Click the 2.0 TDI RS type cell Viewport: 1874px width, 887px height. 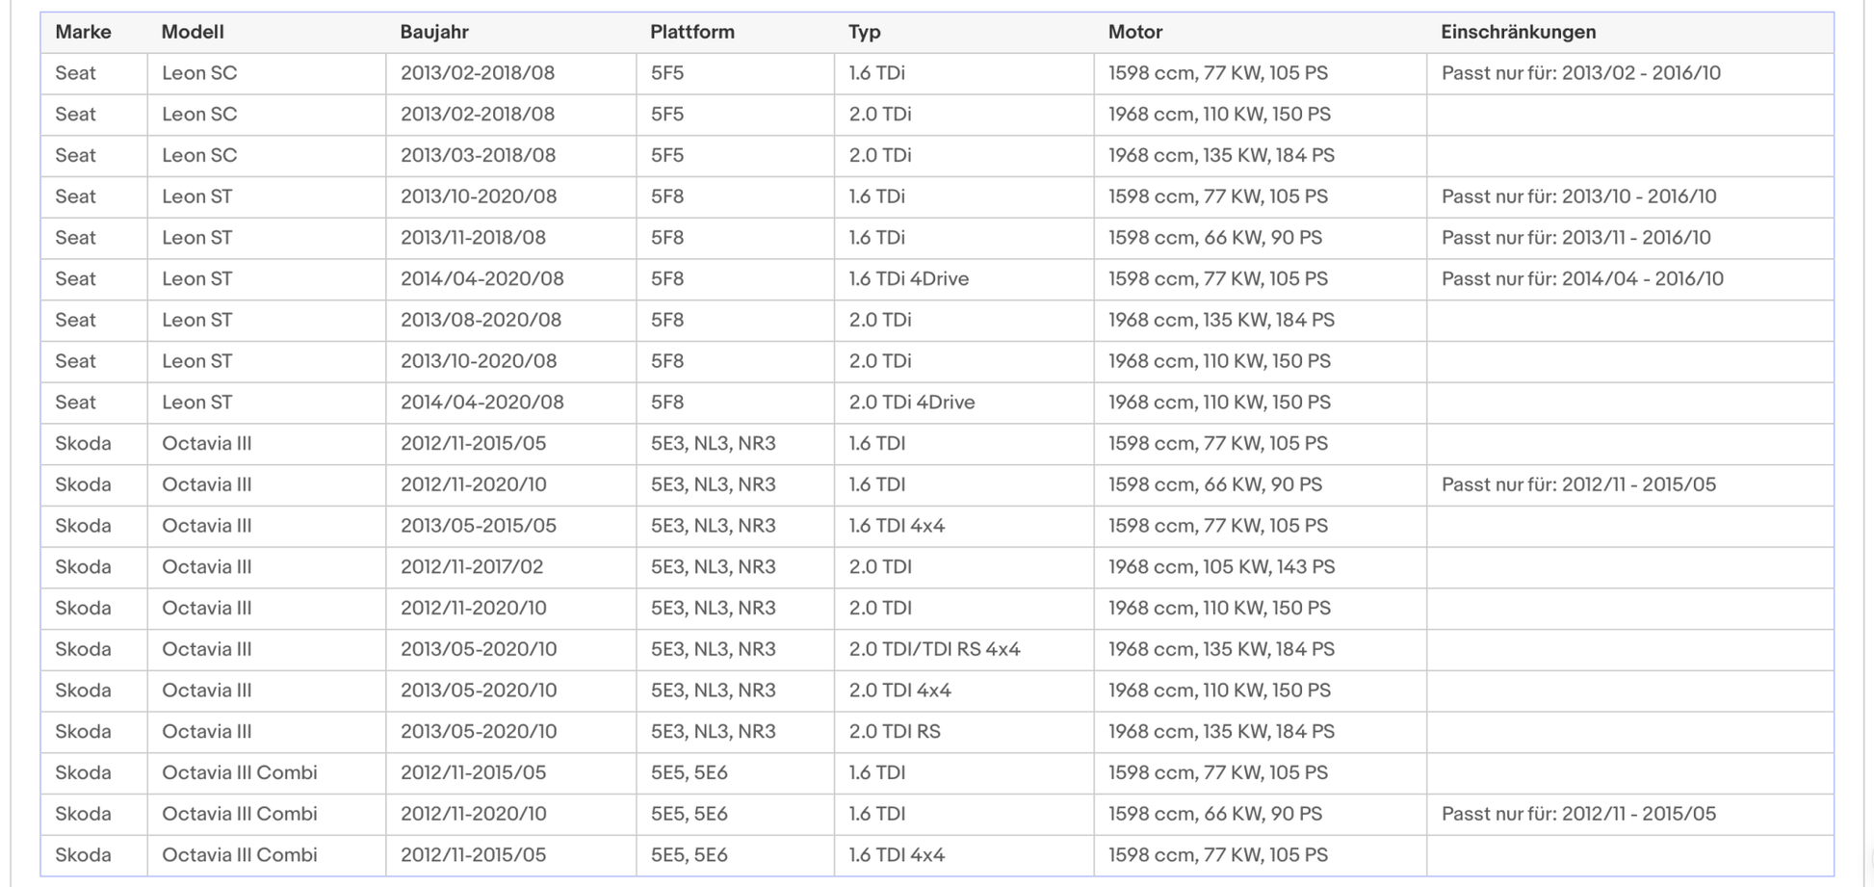click(894, 731)
